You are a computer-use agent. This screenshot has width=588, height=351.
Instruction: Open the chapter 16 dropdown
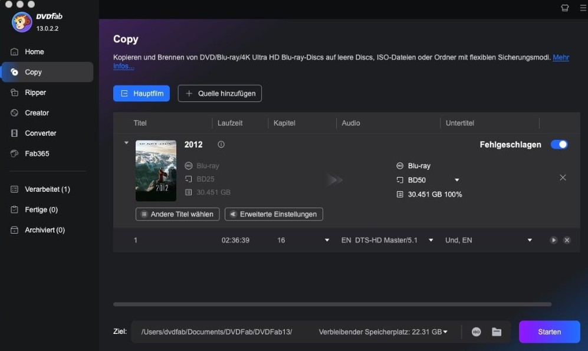[x=327, y=240]
